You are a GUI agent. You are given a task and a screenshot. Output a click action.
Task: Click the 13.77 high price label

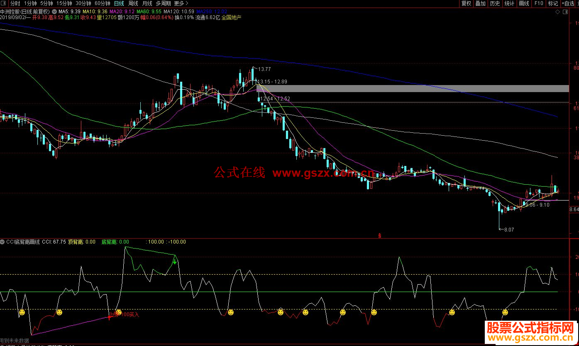(x=264, y=69)
